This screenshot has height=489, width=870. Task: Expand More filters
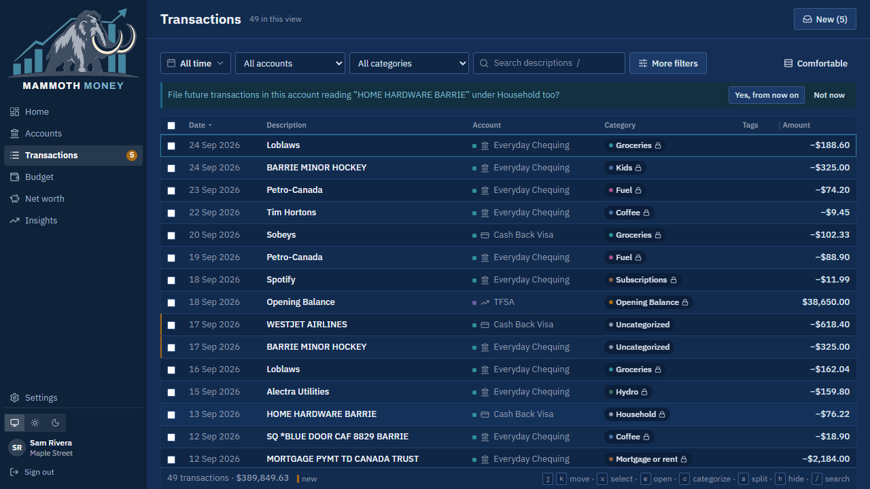click(x=668, y=63)
